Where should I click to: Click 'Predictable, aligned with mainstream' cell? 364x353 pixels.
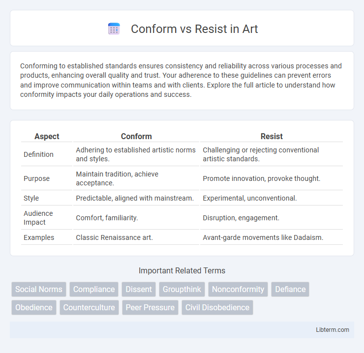coord(136,198)
